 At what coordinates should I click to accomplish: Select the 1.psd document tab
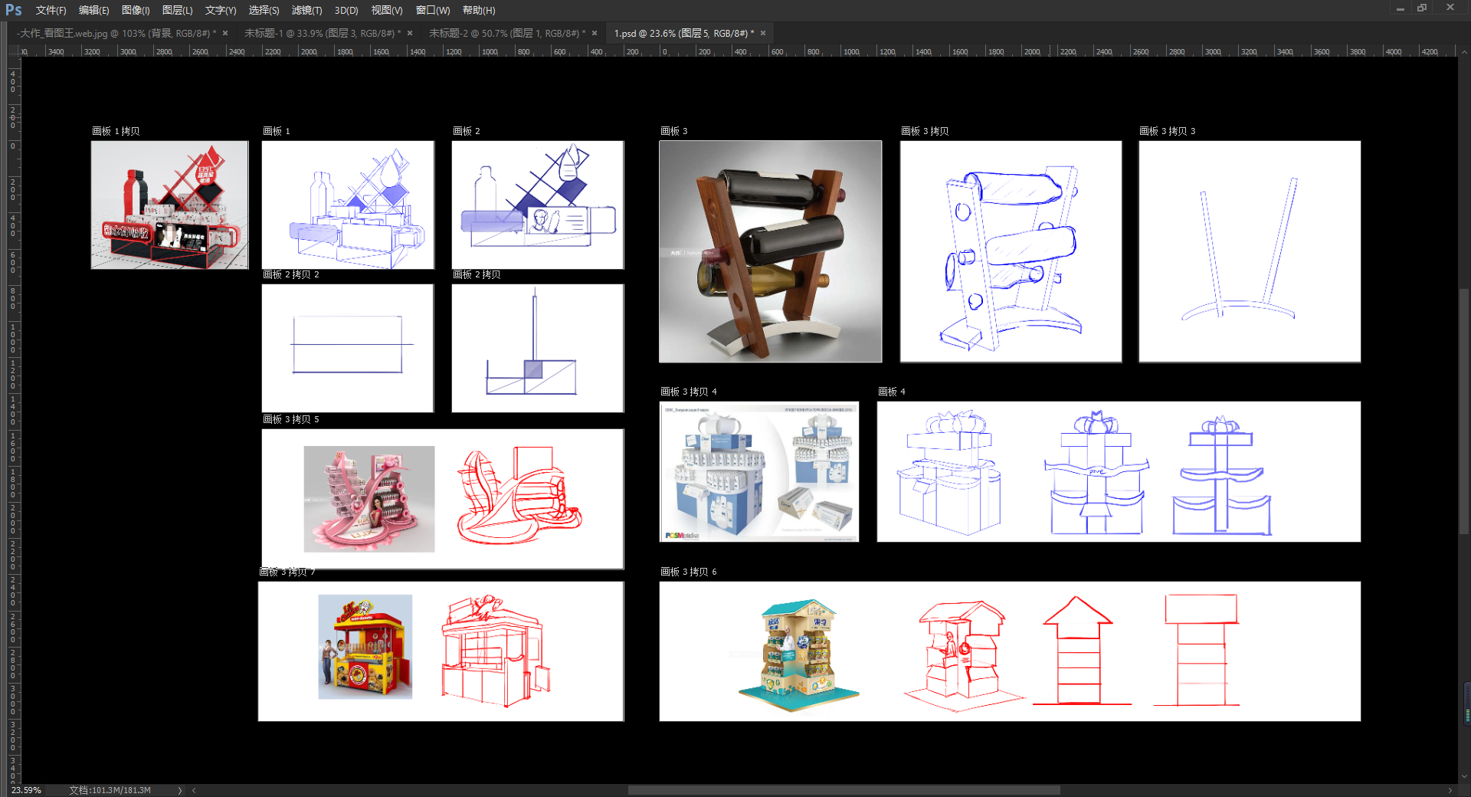pos(684,33)
